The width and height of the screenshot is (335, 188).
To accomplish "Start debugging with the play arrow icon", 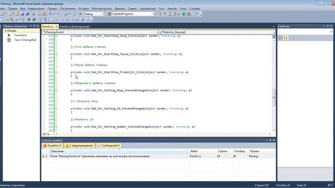I will tap(80, 14).
